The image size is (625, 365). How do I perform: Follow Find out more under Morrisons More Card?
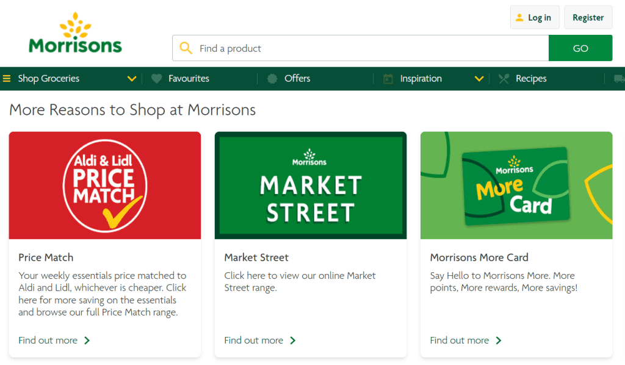(466, 341)
